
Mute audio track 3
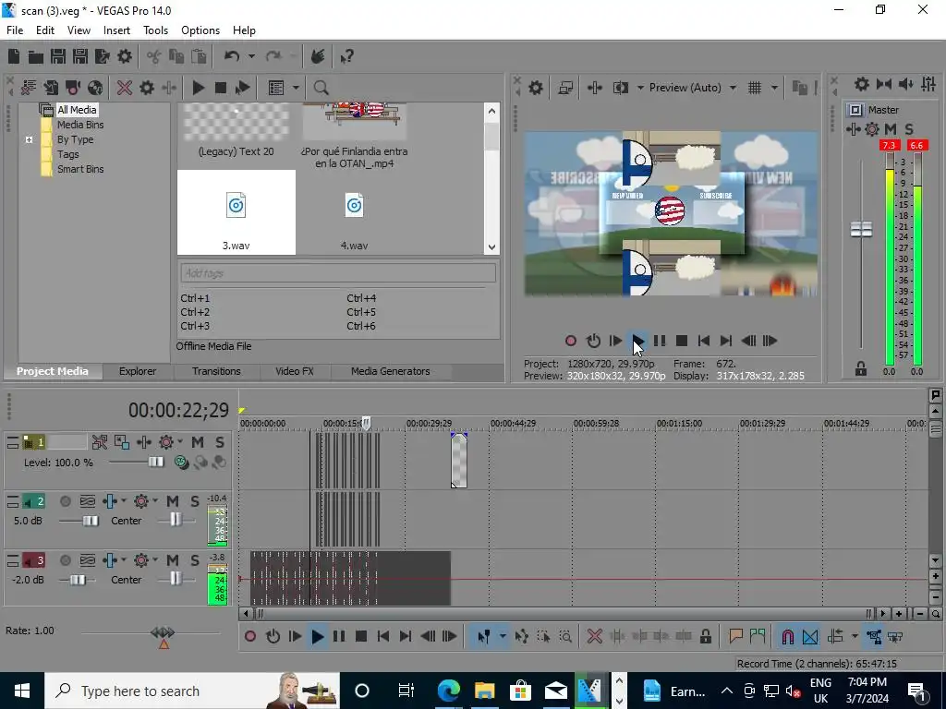(x=173, y=560)
